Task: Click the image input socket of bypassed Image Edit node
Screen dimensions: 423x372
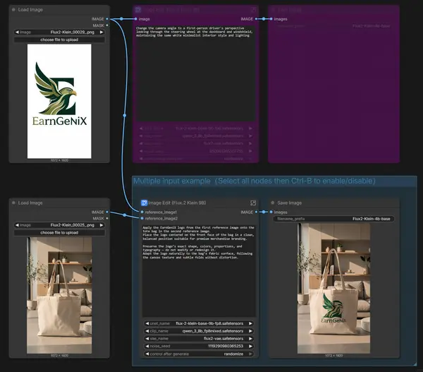Action: tap(136, 19)
